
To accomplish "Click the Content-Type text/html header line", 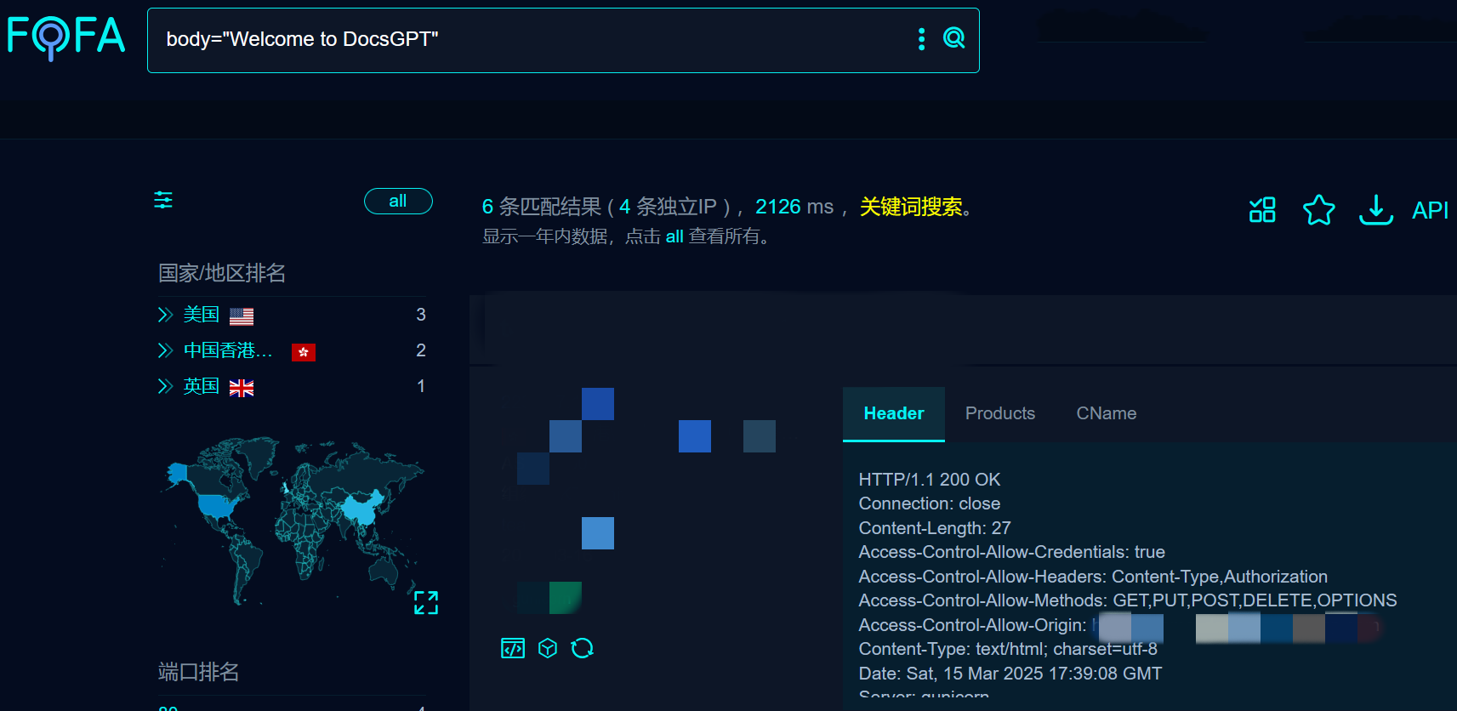I will (x=1008, y=649).
